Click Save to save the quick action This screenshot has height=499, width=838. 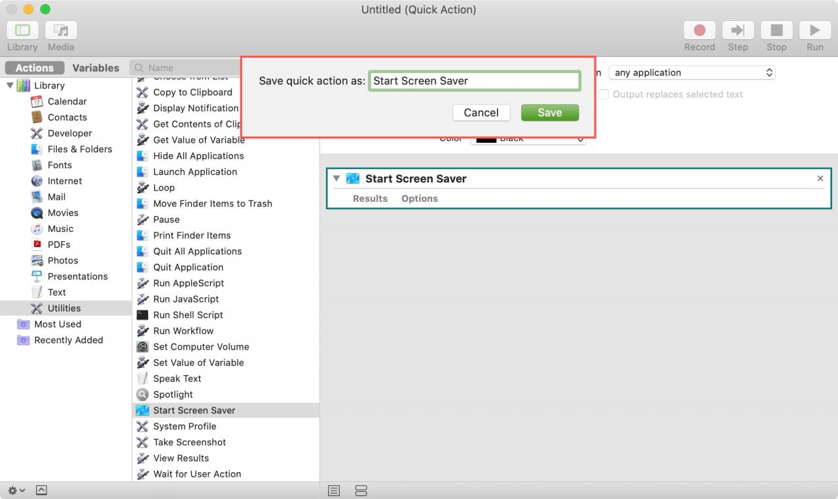click(550, 113)
